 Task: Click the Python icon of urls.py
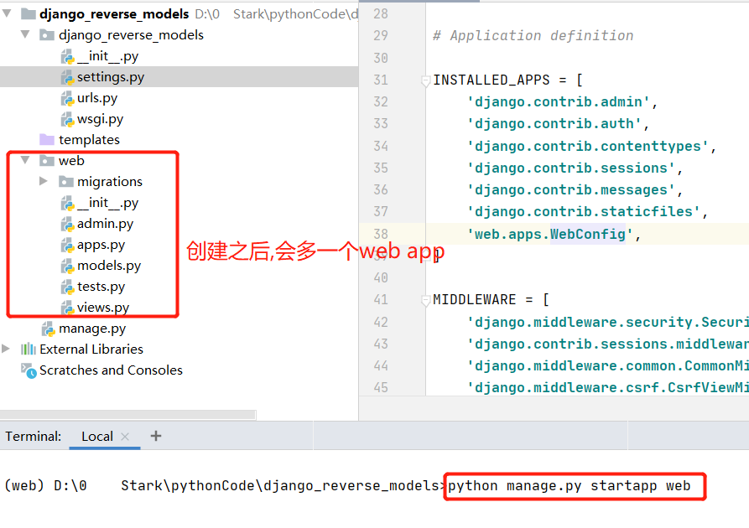(x=67, y=98)
